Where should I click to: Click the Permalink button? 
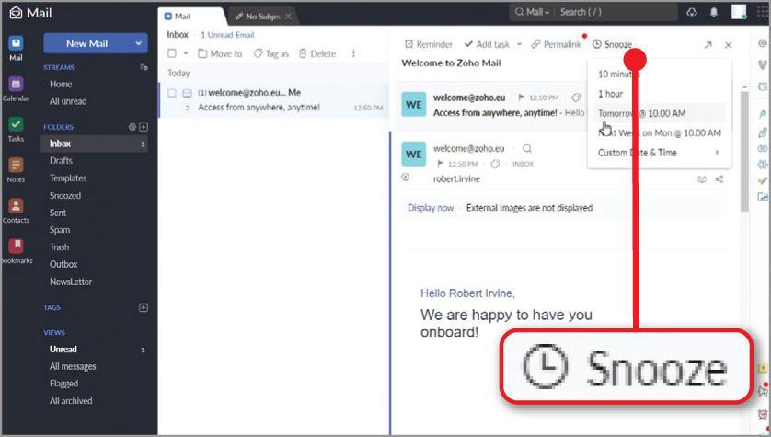(x=556, y=44)
